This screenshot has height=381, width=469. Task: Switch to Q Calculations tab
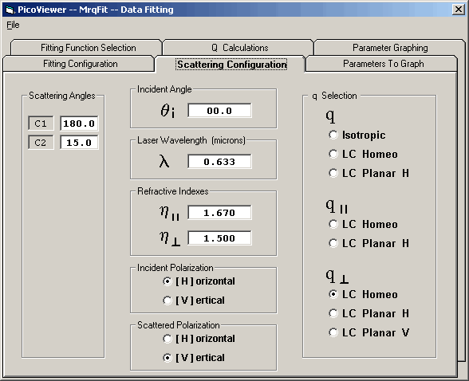239,48
